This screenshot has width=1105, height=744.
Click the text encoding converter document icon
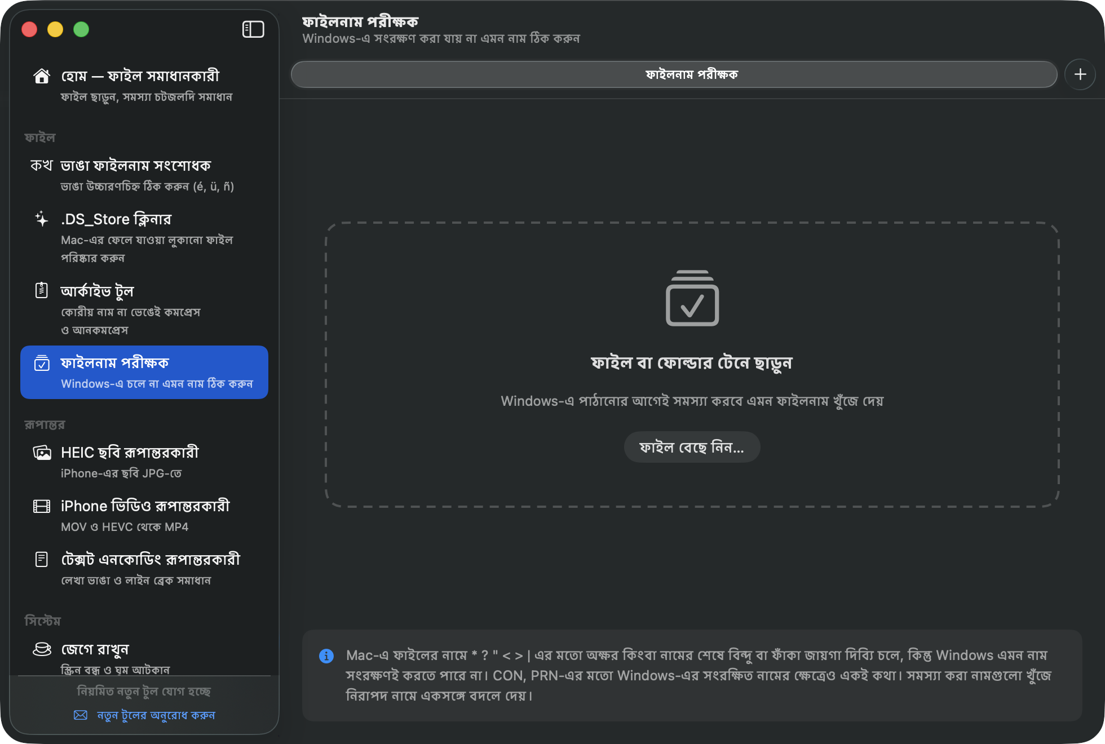click(42, 559)
